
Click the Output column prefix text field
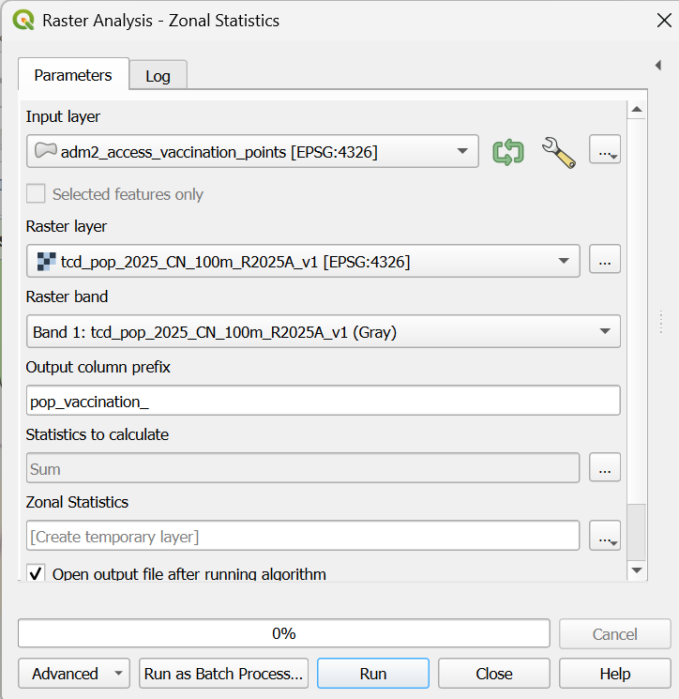coord(323,401)
